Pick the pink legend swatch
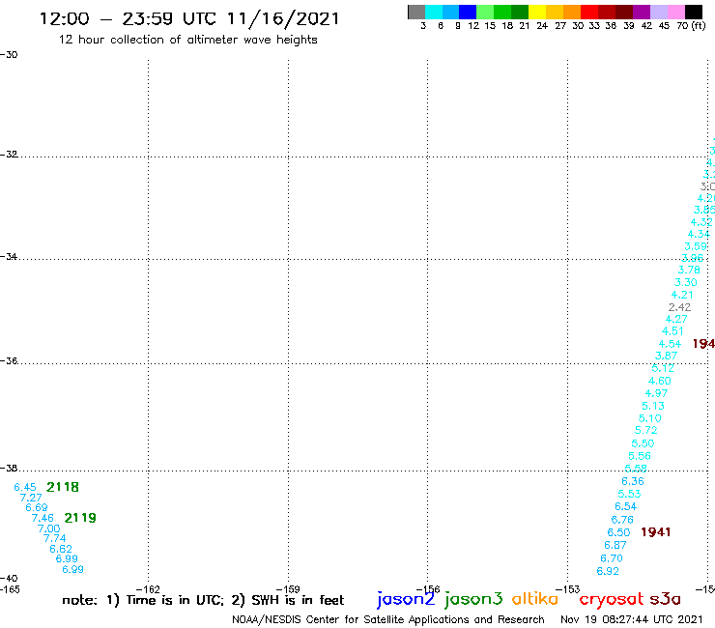 [675, 12]
